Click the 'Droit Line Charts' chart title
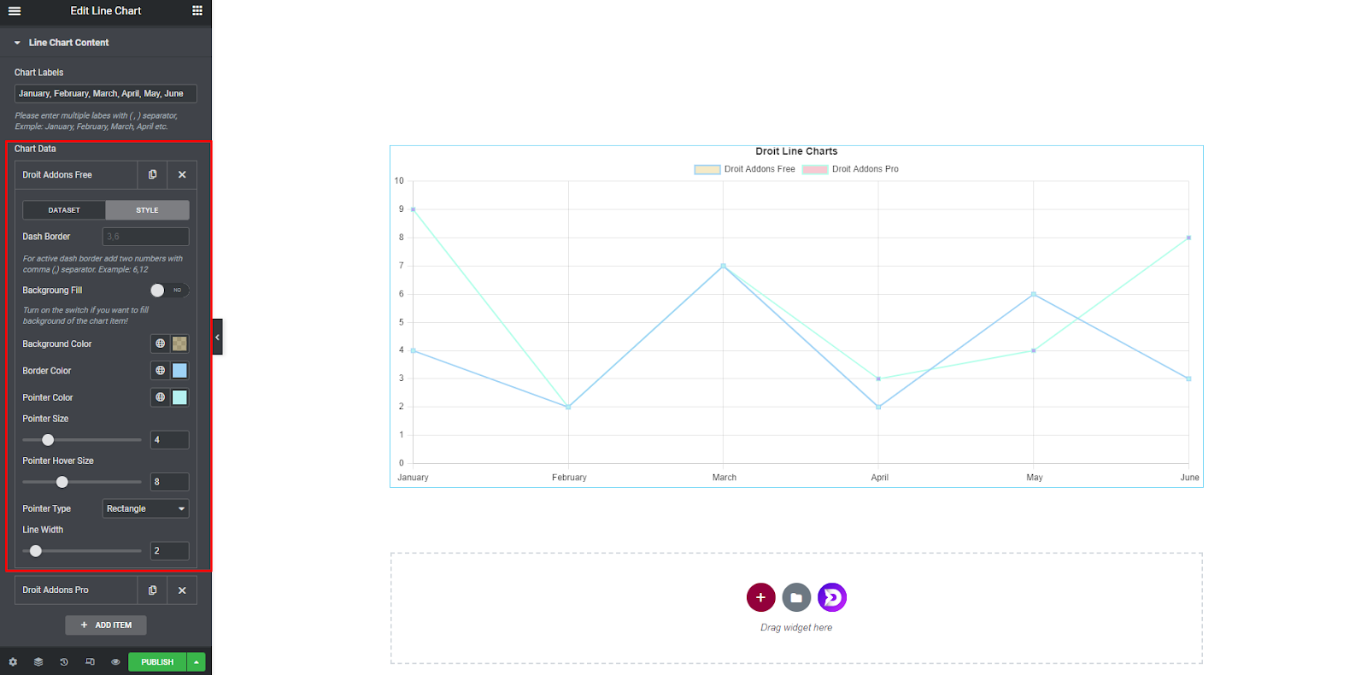Viewport: 1367px width, 675px height. coord(796,151)
